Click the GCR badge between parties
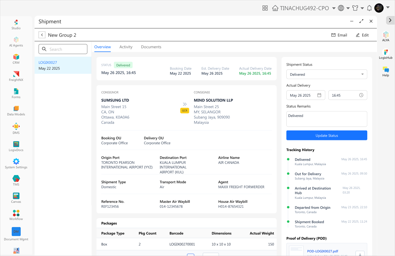This screenshot has width=395, height=256. (185, 110)
